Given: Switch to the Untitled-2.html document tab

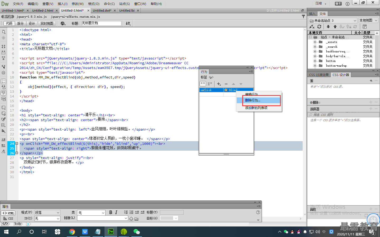Looking at the screenshot, I should click(43, 11).
